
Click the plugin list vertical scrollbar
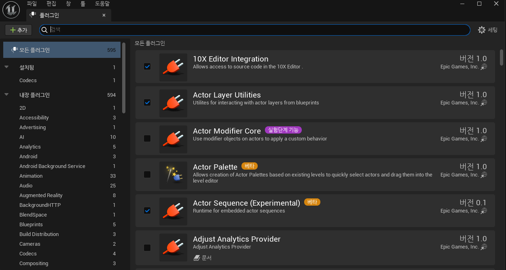[502, 57]
